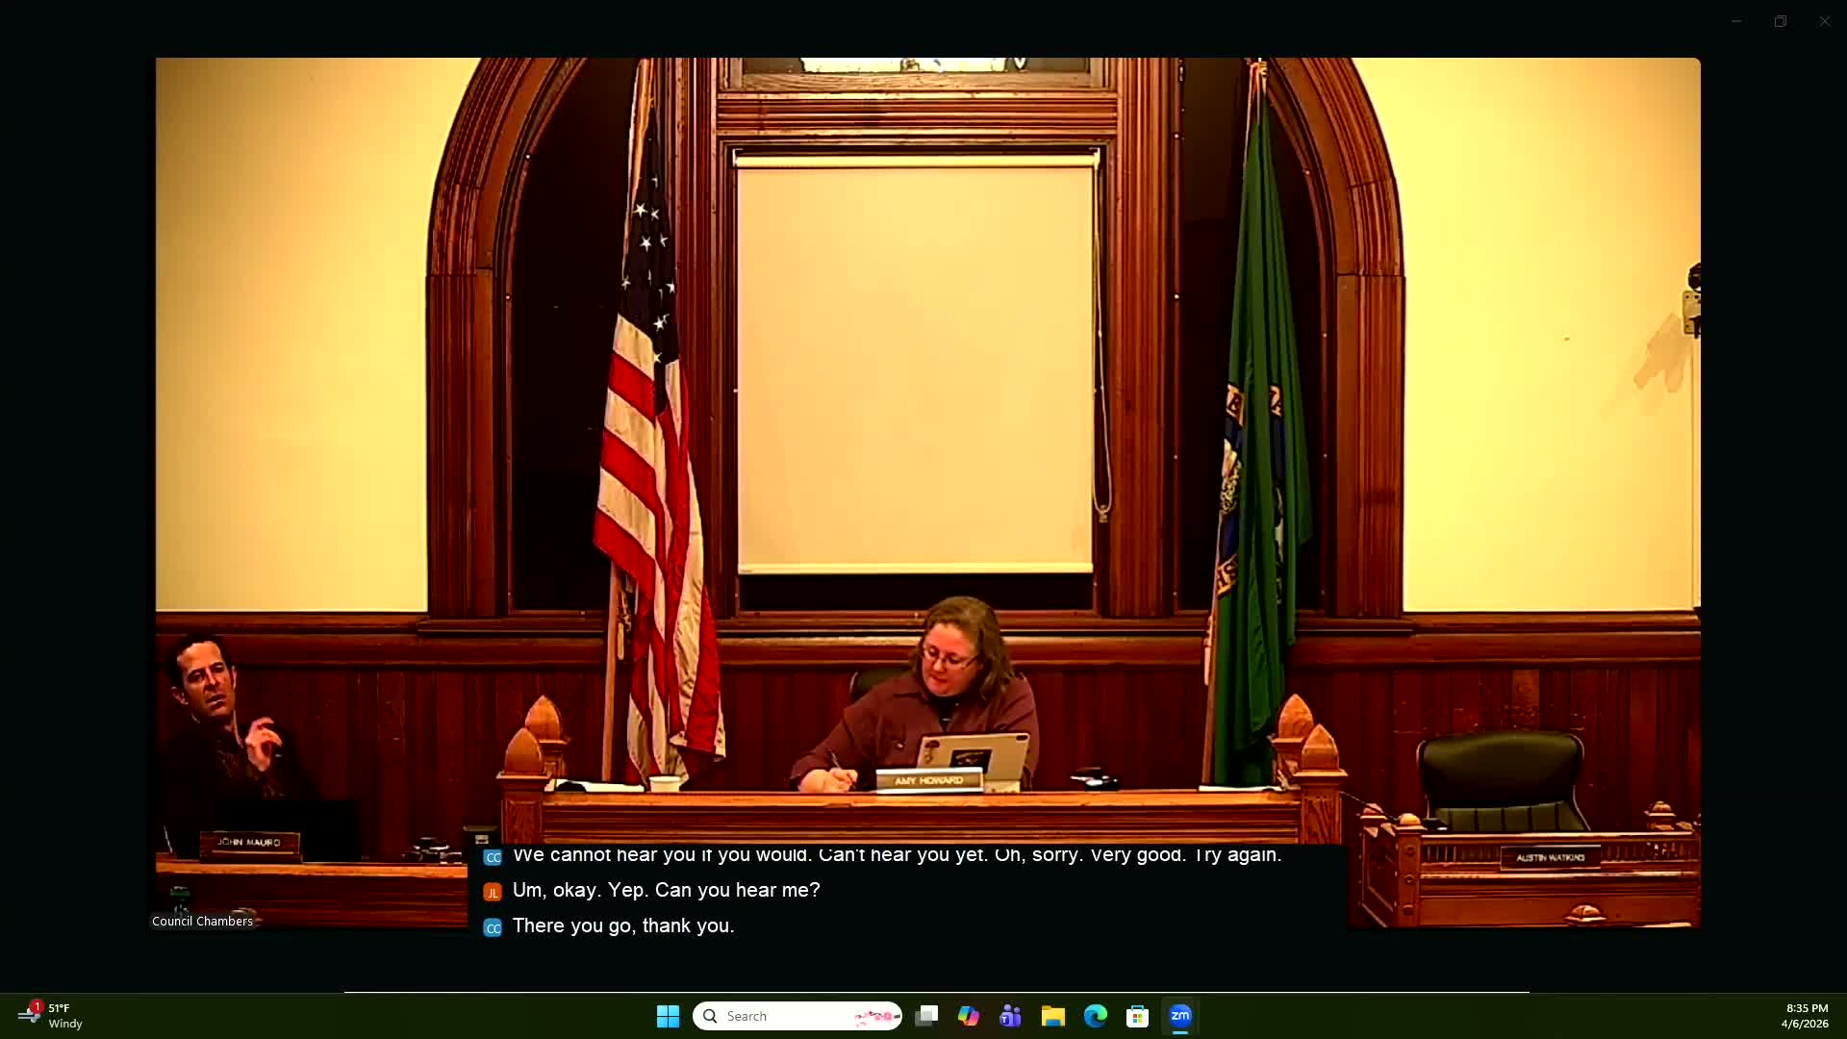Open Microsoft Store from the taskbar
The height and width of the screenshot is (1039, 1847).
(x=1138, y=1016)
